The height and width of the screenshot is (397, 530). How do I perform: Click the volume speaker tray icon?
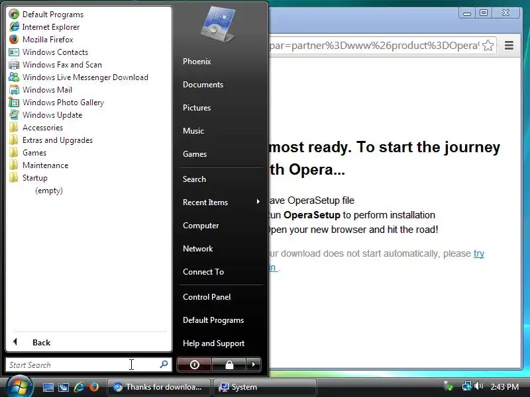pyautogui.click(x=478, y=386)
